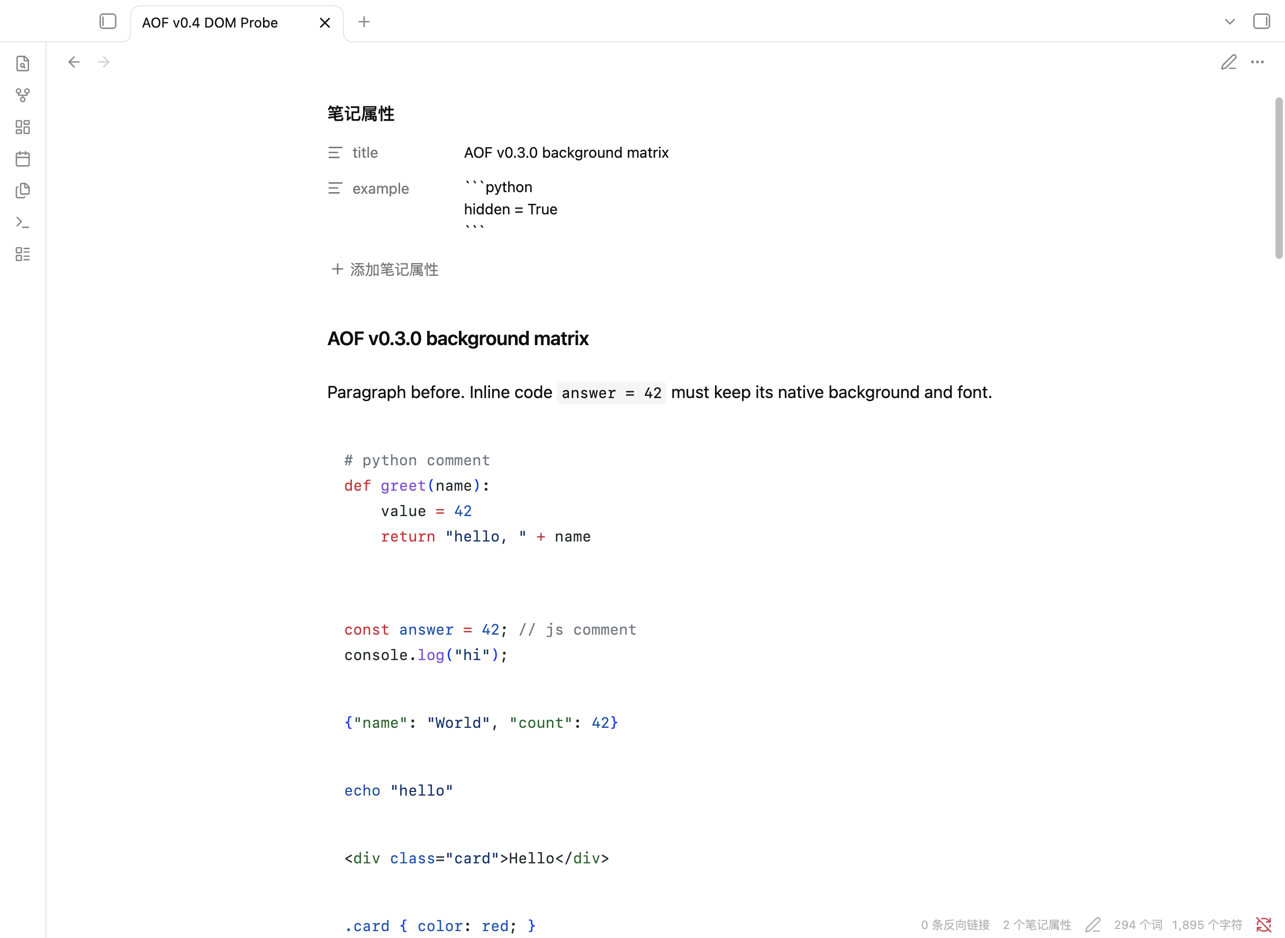Click the vertical scrollbar thumb

point(1279,178)
